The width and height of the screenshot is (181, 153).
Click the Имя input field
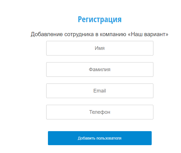click(x=100, y=48)
